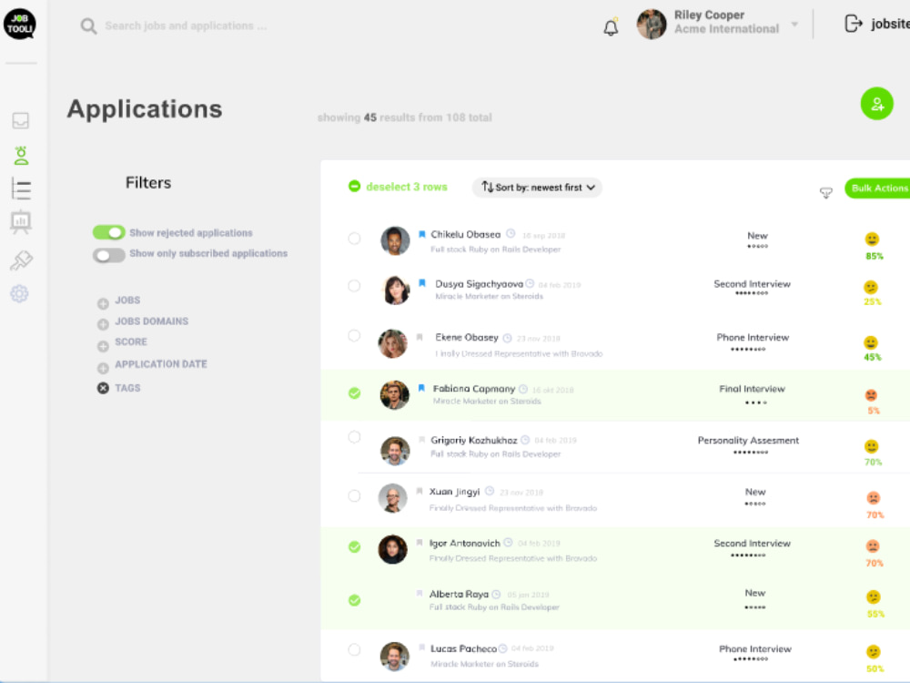Toggle bookmark flag for Grigoriy Kozhukhoz

tap(421, 440)
